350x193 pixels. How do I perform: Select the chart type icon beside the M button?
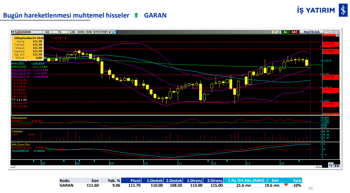coord(17,32)
